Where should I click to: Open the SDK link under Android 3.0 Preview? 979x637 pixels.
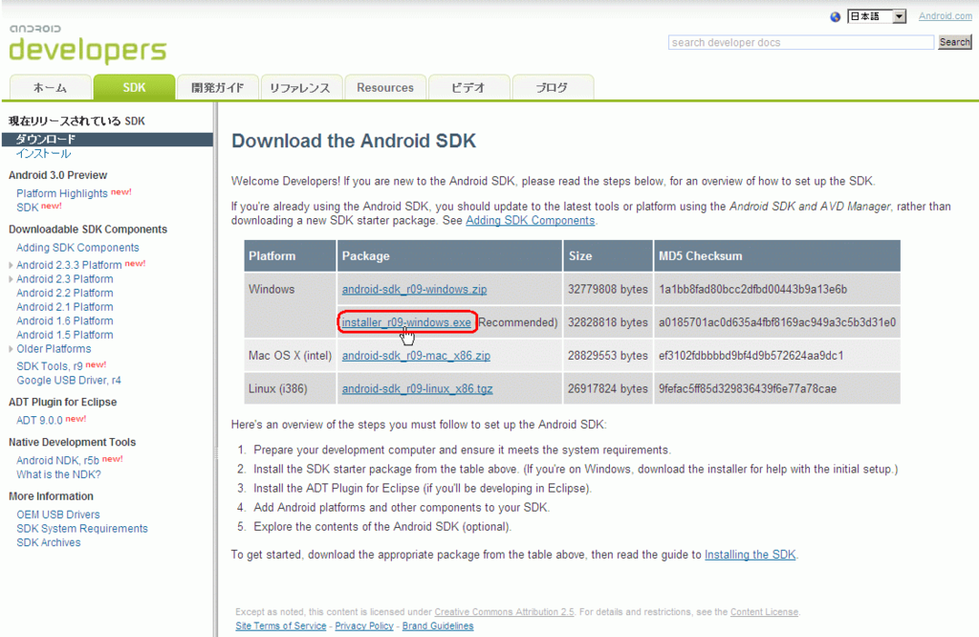click(x=28, y=208)
